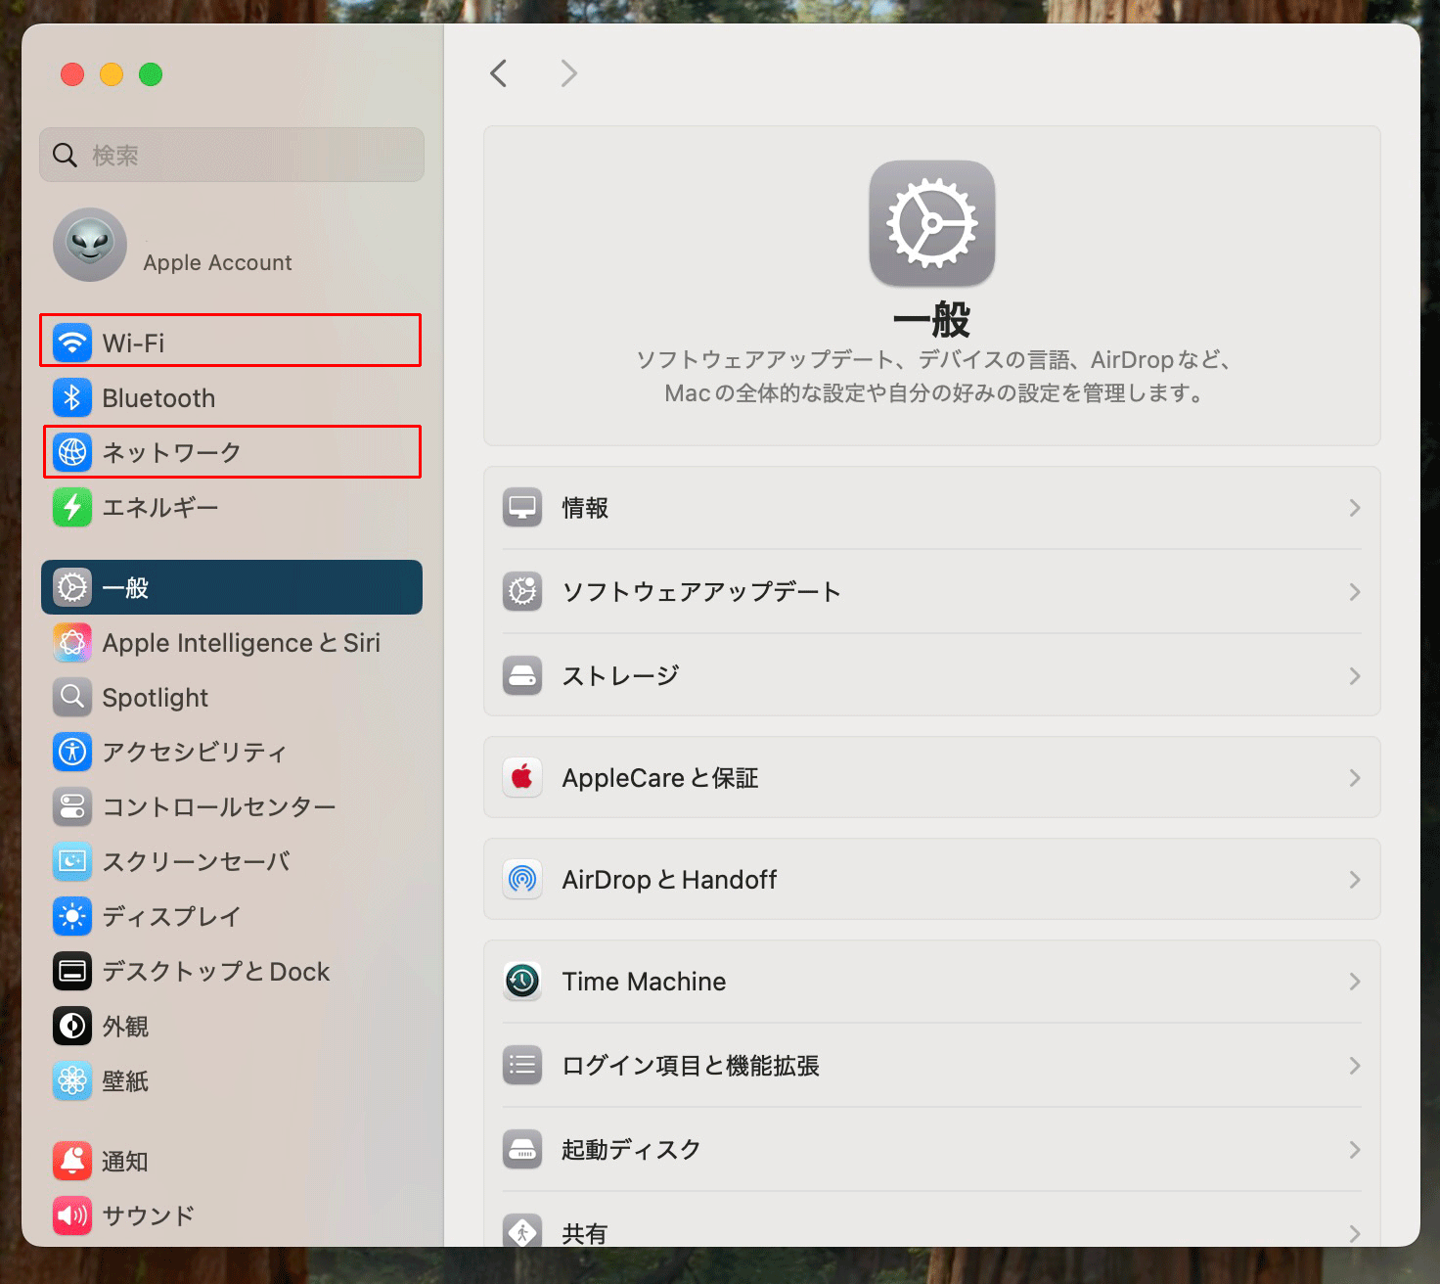1440x1284 pixels.
Task: Open the 共有 row label
Action: coord(585,1233)
